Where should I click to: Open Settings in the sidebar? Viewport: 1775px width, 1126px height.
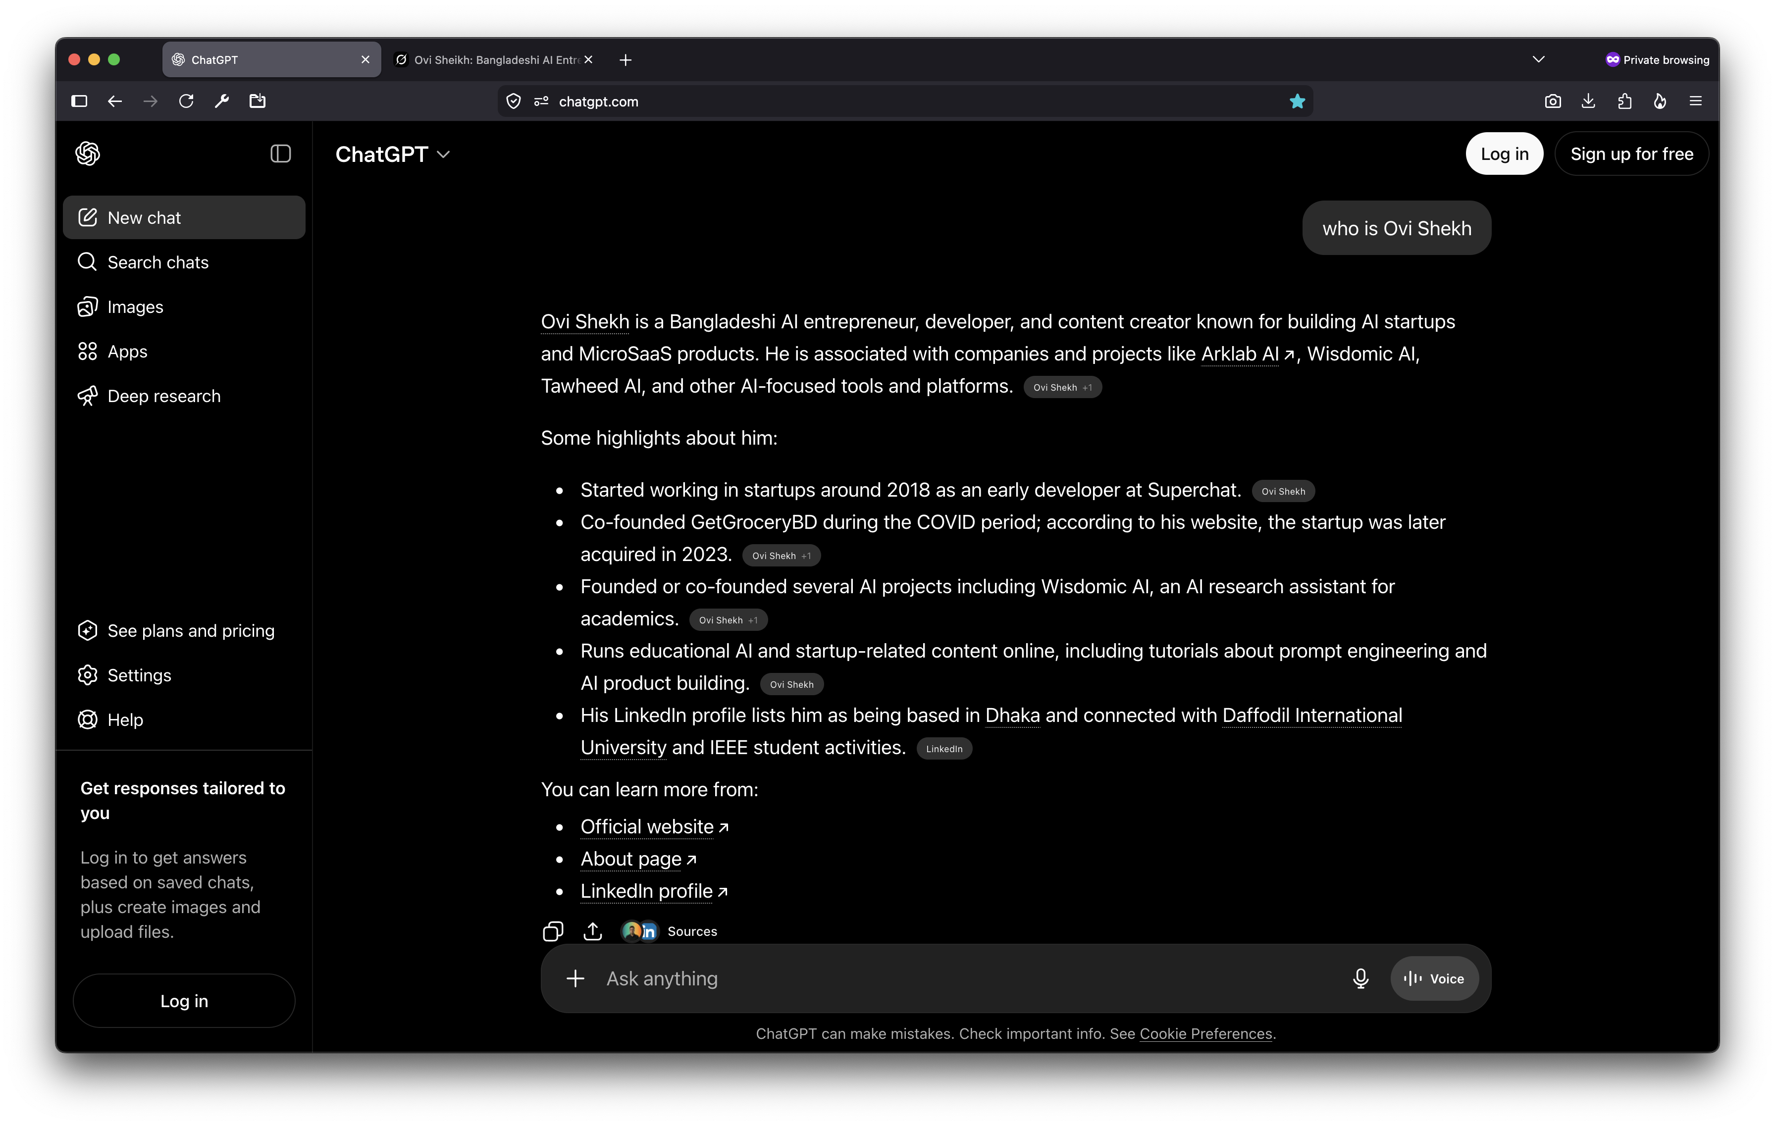[184, 675]
